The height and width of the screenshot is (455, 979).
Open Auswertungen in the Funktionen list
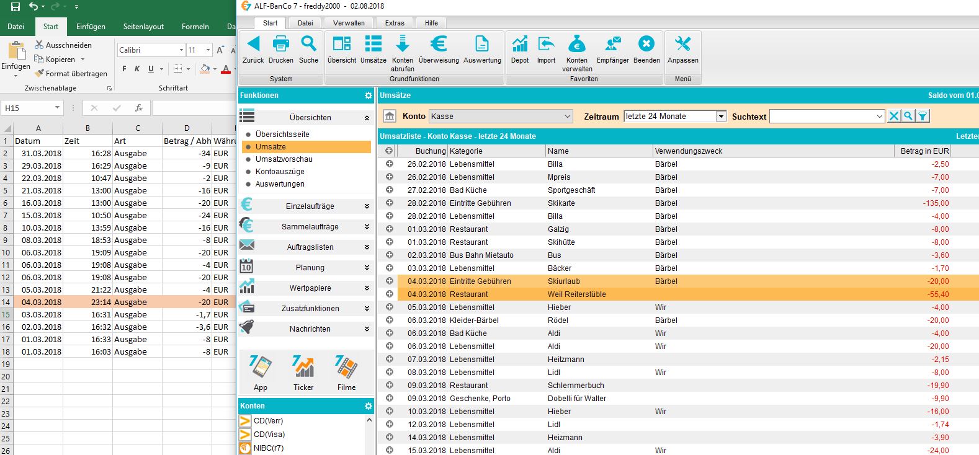coord(280,184)
